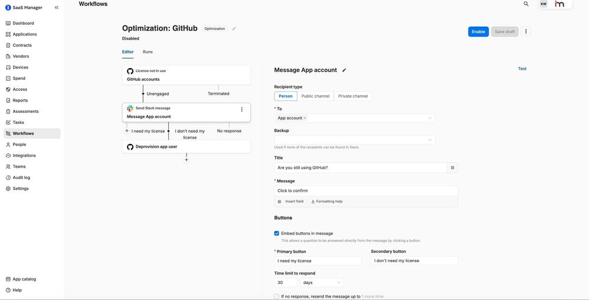Open Integrations in the sidebar

click(x=24, y=155)
